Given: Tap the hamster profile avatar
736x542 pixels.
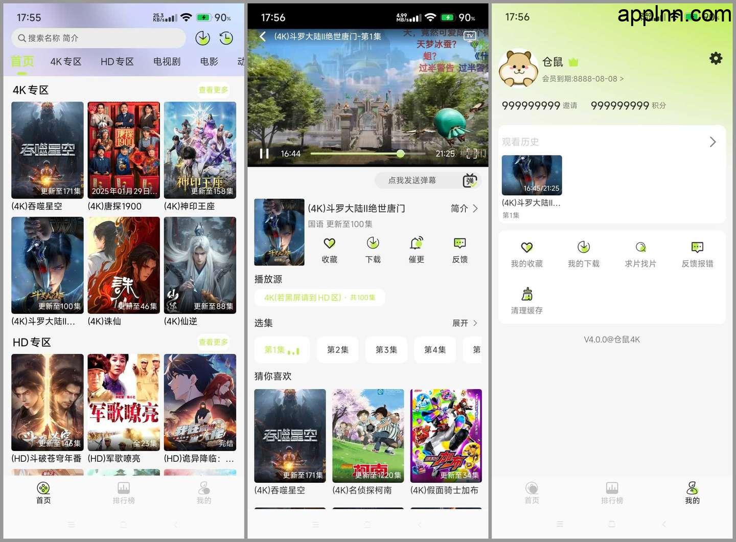Looking at the screenshot, I should (518, 69).
